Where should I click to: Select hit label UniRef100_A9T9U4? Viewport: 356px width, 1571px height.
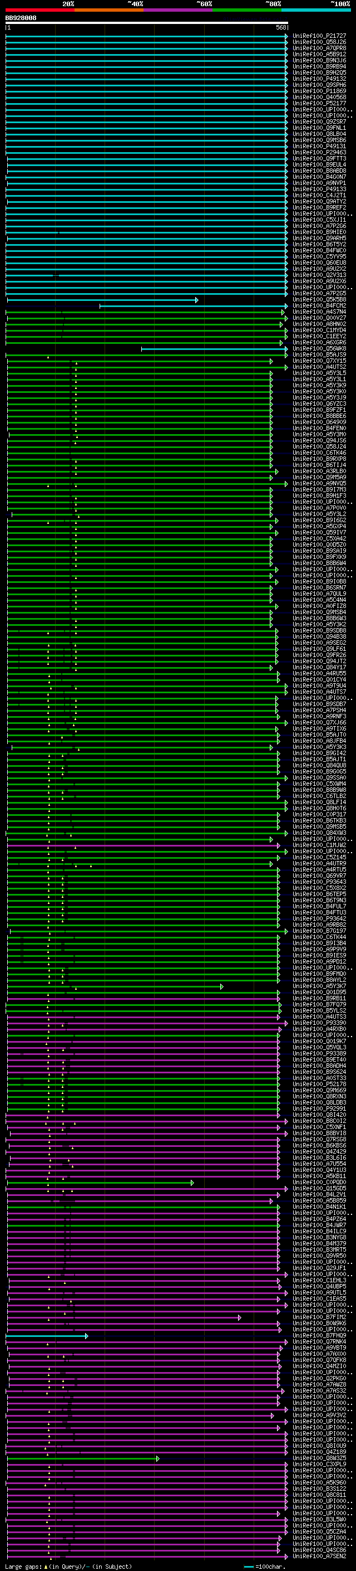(x=319, y=686)
